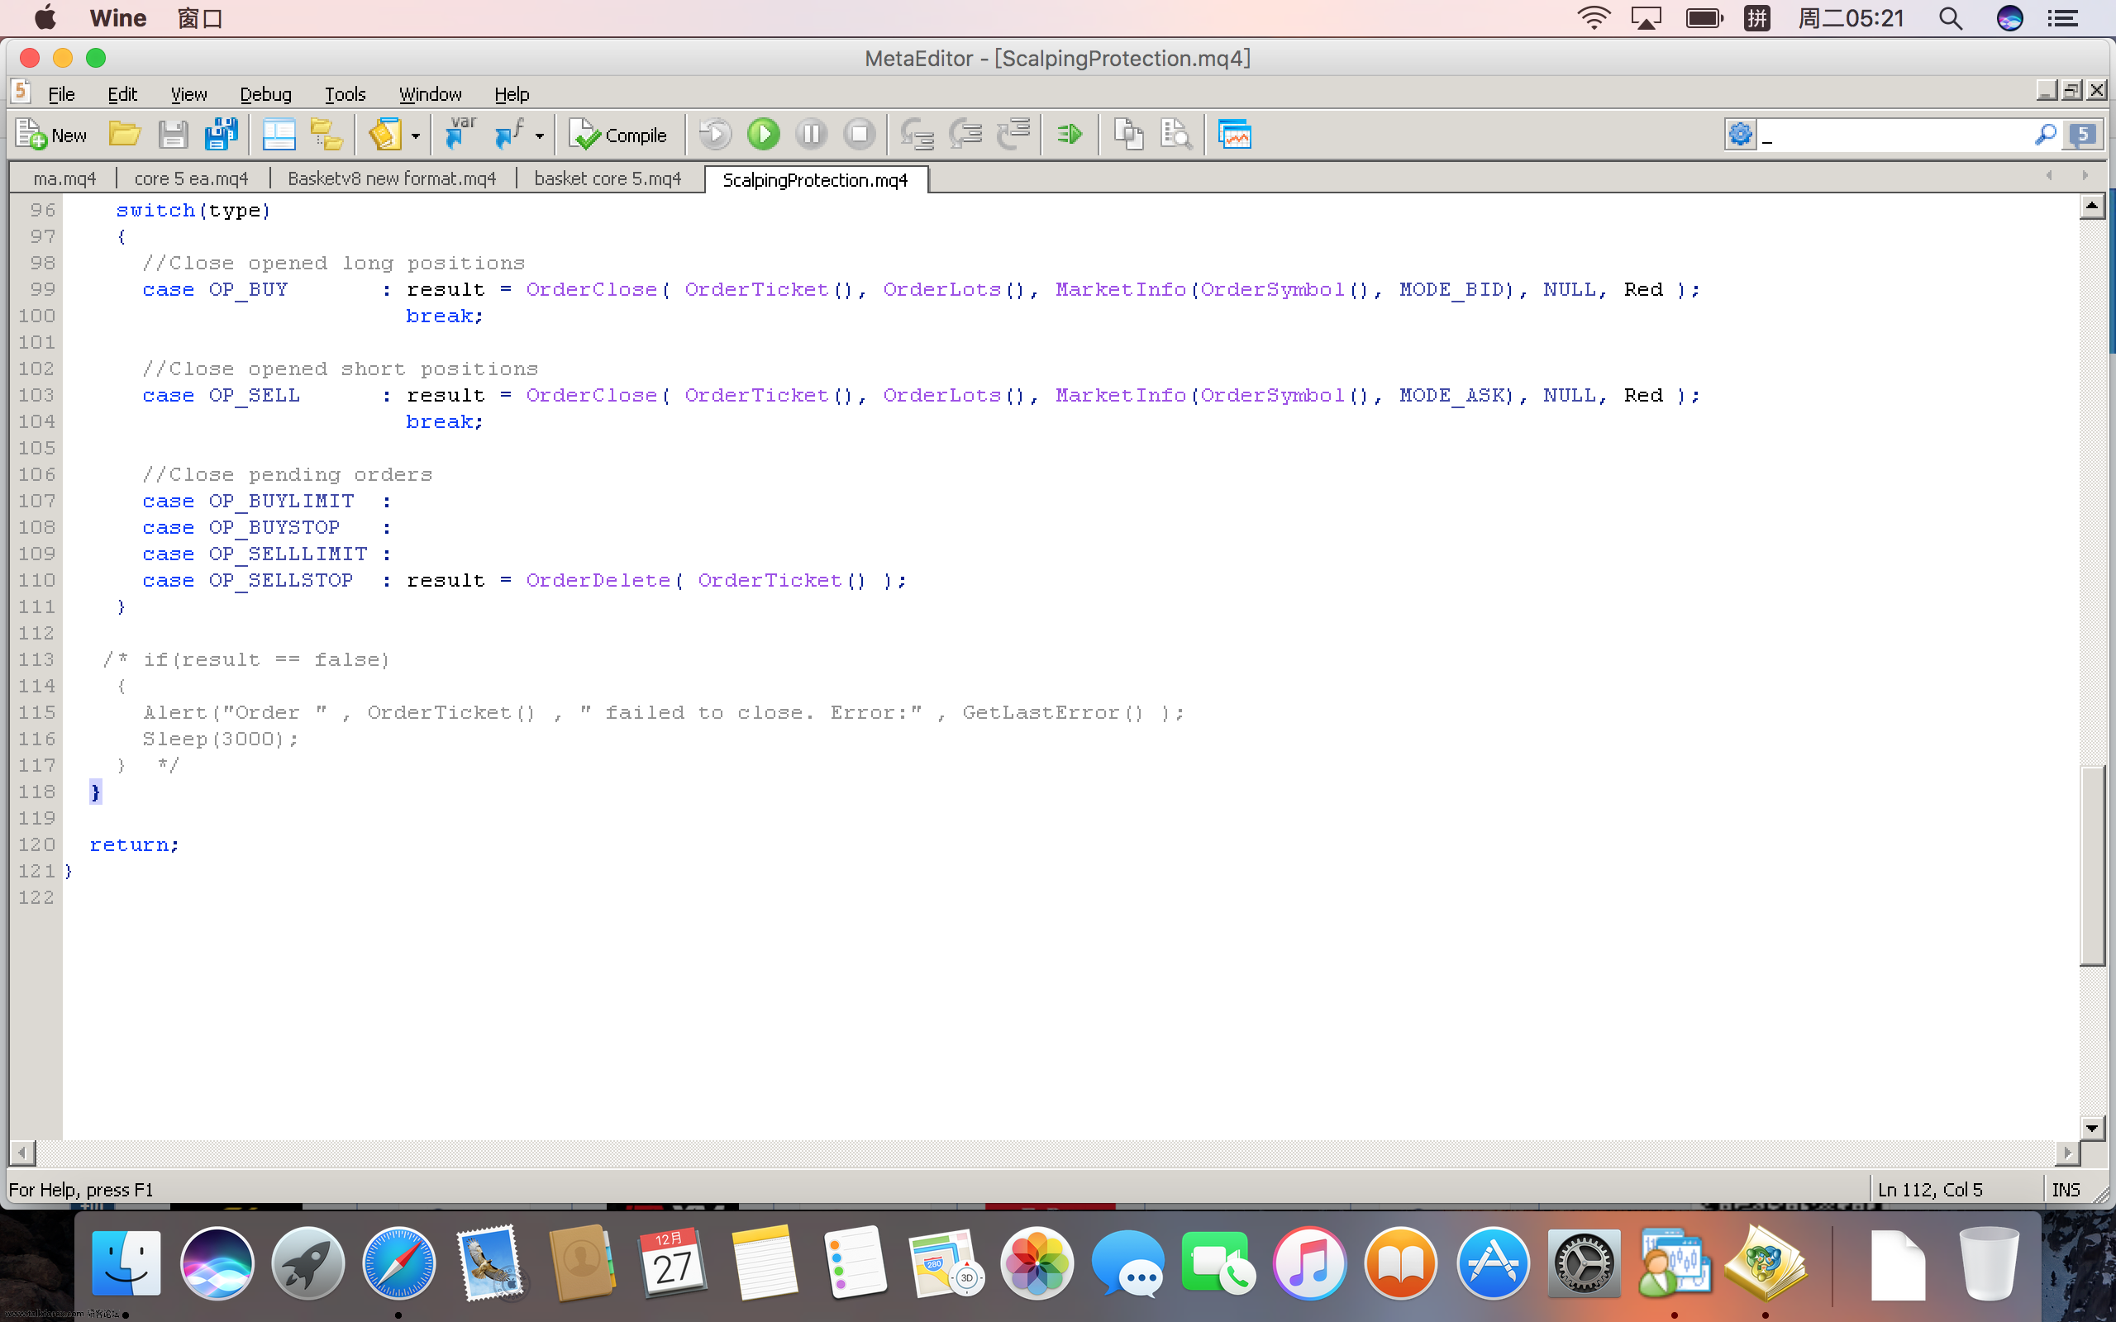Save the file with the single floppy disk icon
The height and width of the screenshot is (1322, 2116).
173,135
